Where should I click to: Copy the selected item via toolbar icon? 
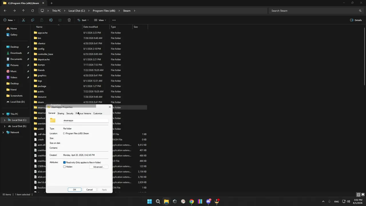pyautogui.click(x=33, y=20)
